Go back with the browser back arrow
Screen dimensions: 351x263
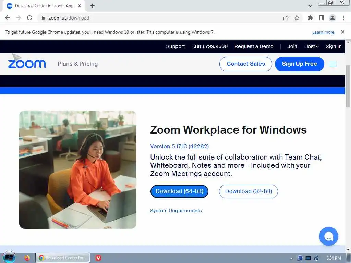[8, 18]
